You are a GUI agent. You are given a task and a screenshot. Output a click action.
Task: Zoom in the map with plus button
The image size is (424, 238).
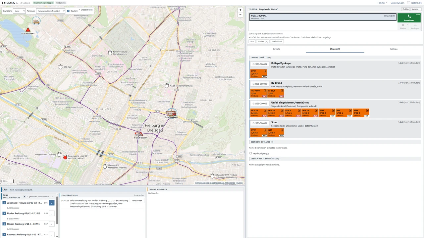click(x=240, y=10)
